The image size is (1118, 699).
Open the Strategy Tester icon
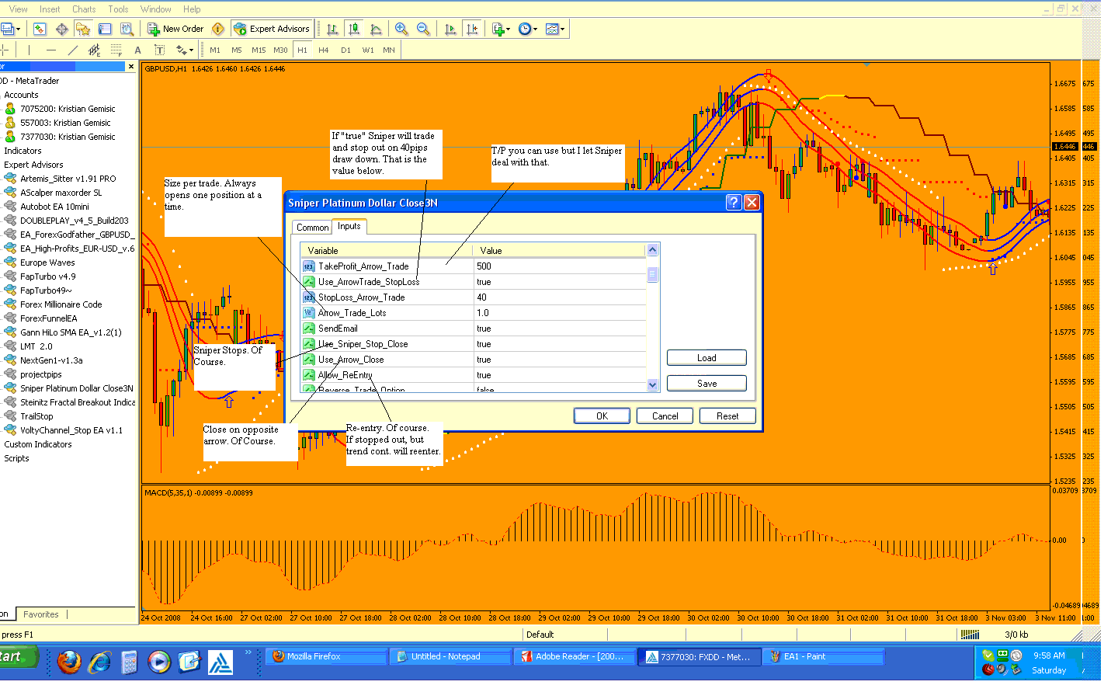pyautogui.click(x=127, y=29)
